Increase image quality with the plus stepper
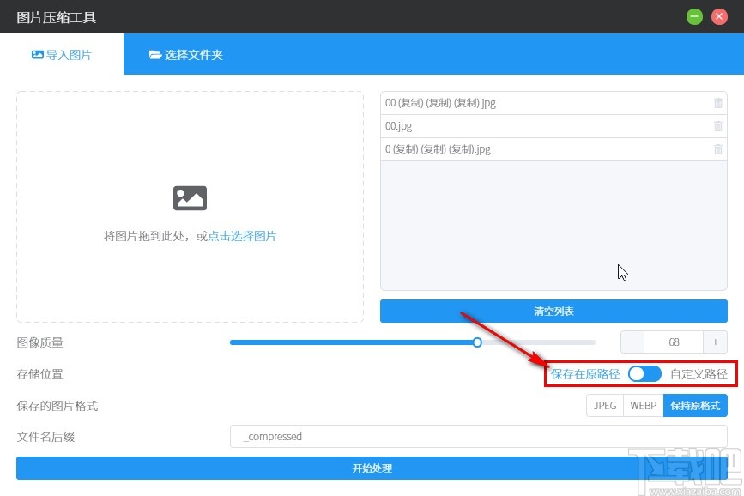 [716, 342]
